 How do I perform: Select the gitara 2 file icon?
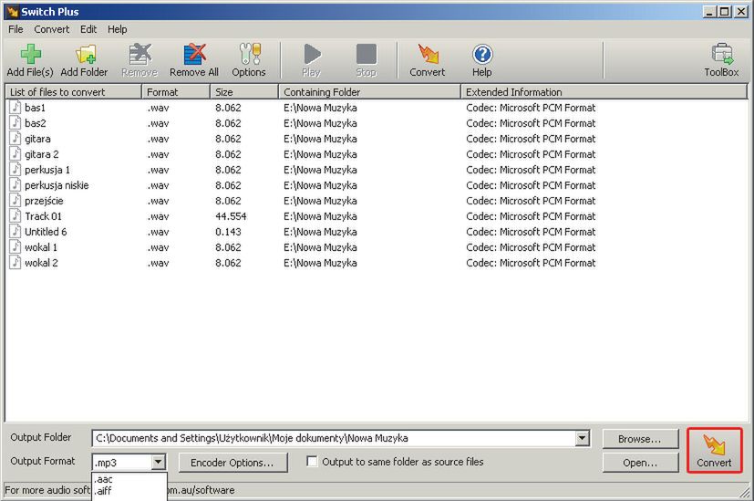15,153
